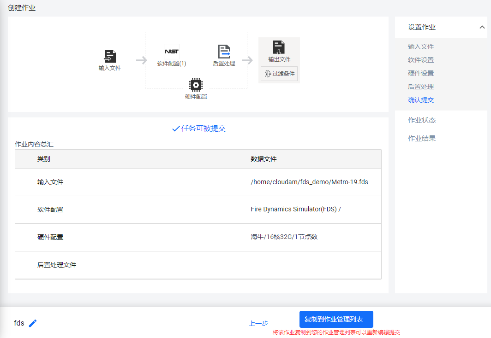The width and height of the screenshot is (491, 338).
Task: Click 复制到作业管理列表 button
Action: click(336, 319)
